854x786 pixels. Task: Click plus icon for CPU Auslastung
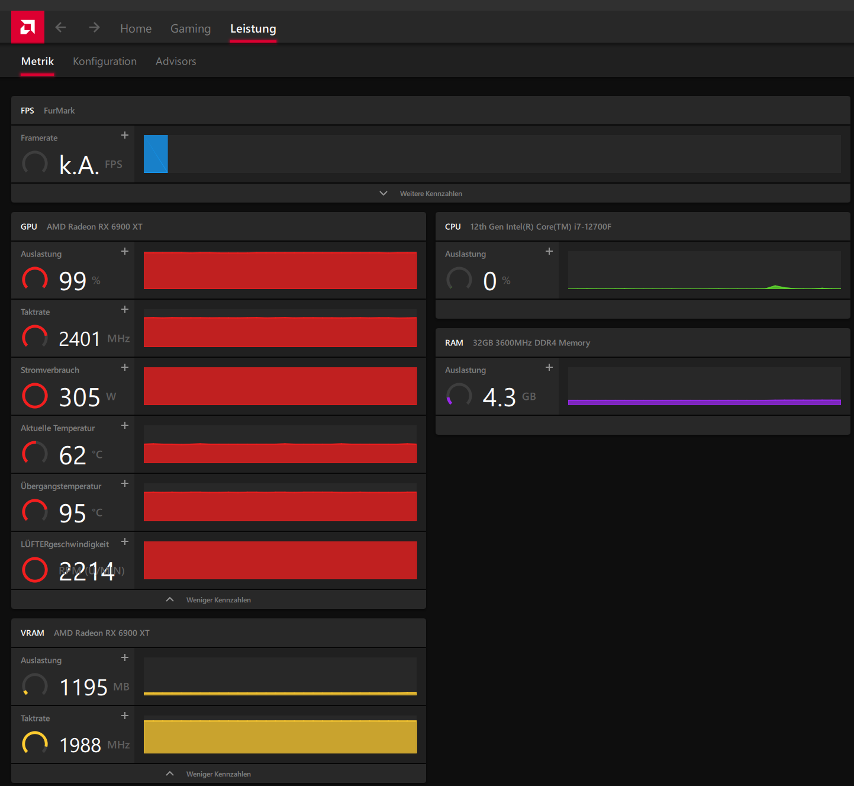point(549,251)
